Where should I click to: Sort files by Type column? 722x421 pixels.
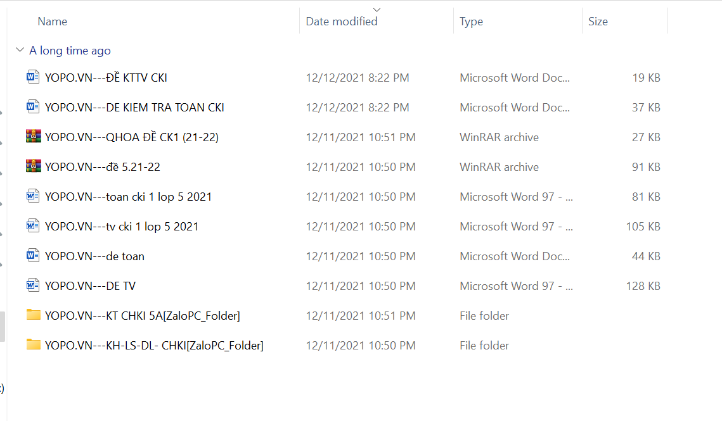tap(471, 22)
